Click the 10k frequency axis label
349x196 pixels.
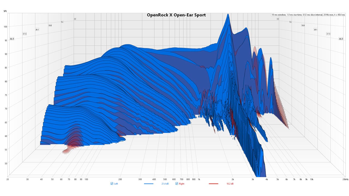click(x=312, y=179)
